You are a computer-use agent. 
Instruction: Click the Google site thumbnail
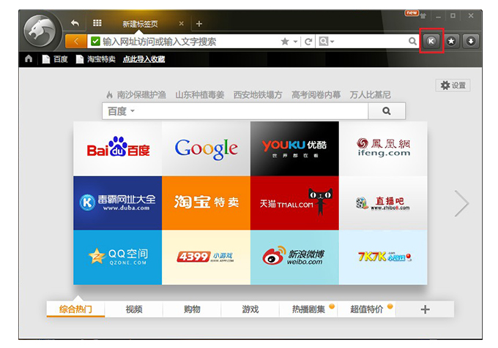pos(206,148)
